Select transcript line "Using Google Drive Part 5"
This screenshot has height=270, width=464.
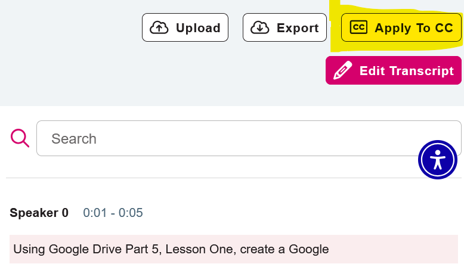(233, 249)
